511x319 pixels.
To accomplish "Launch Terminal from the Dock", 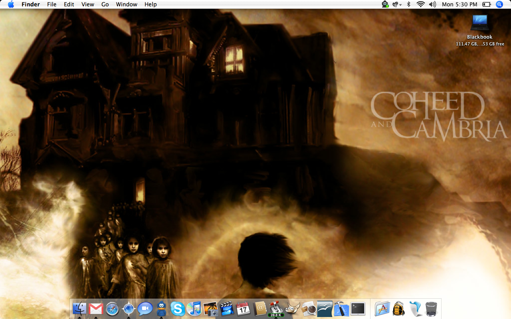I will [x=358, y=309].
